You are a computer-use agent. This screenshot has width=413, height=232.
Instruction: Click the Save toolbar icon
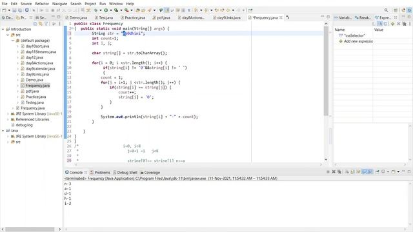click(14, 10)
